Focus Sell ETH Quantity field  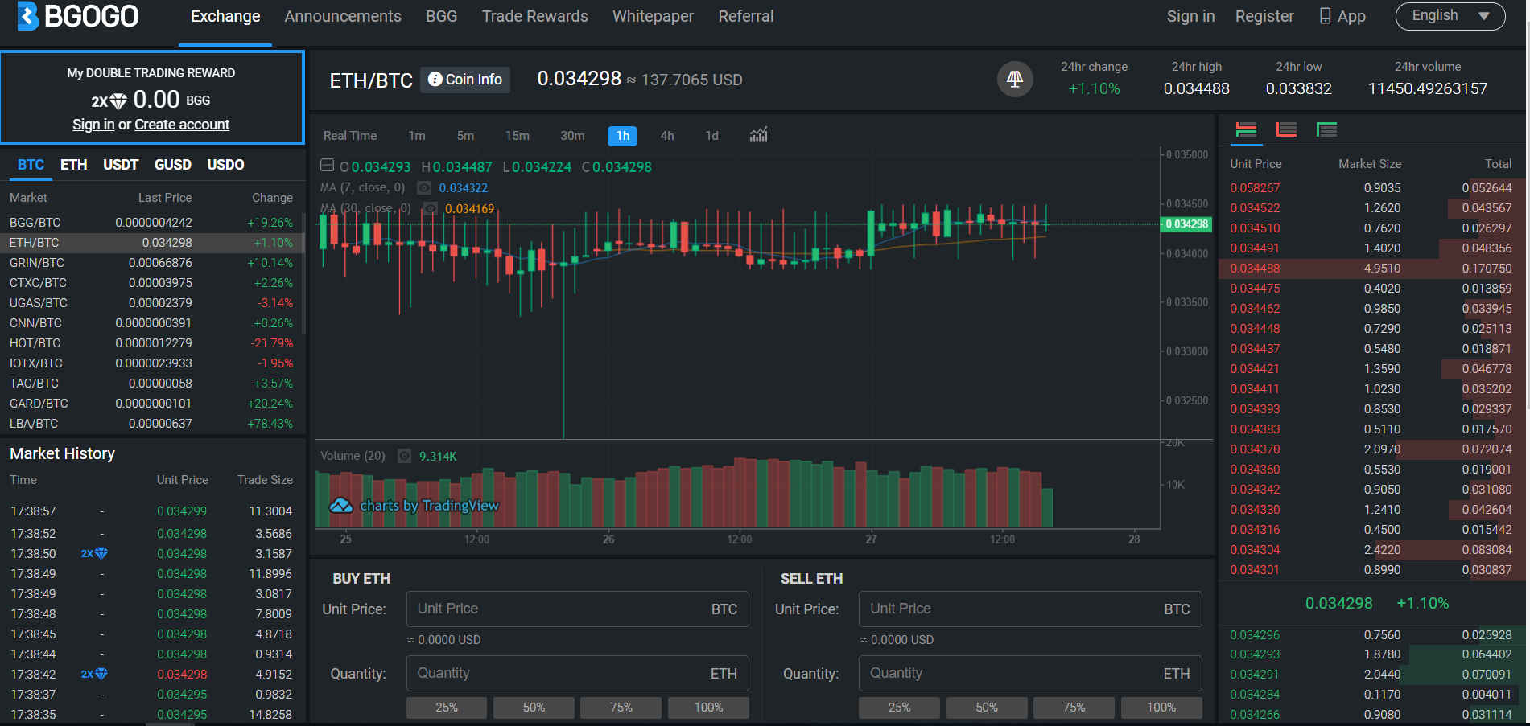[1030, 673]
